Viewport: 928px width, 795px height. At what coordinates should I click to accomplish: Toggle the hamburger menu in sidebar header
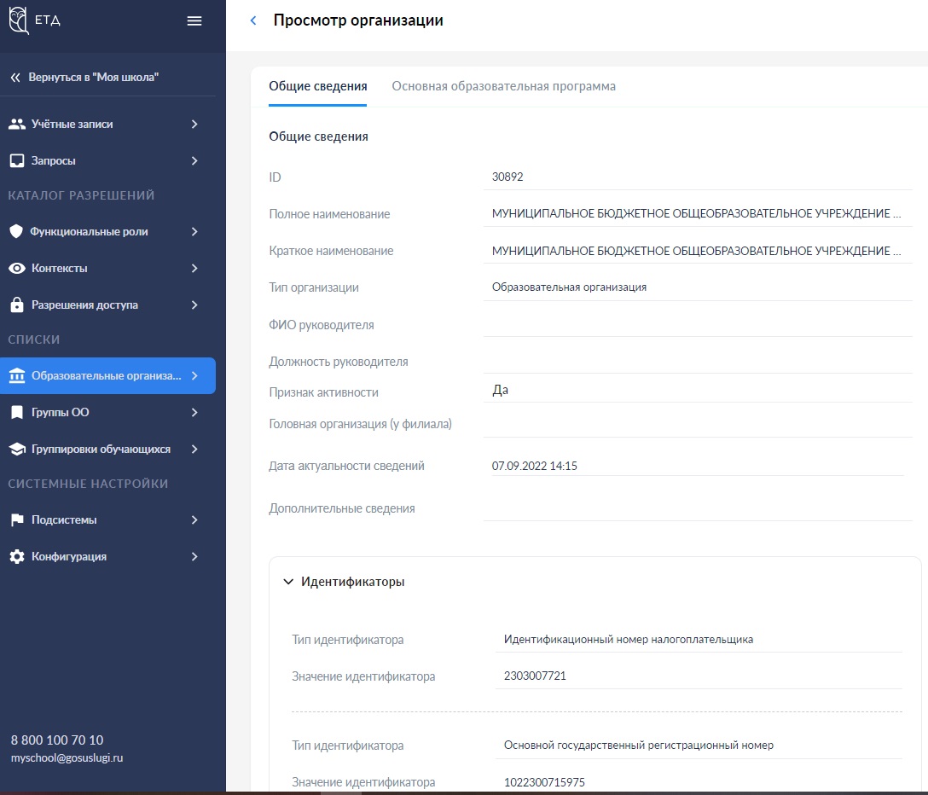click(194, 21)
